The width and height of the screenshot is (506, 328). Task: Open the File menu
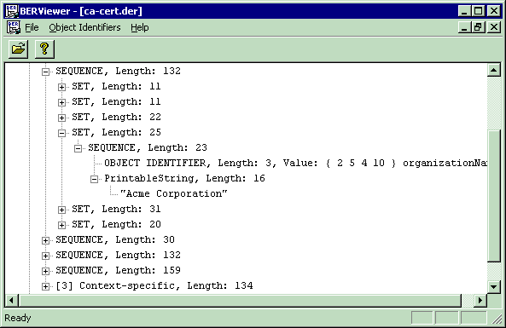point(32,27)
